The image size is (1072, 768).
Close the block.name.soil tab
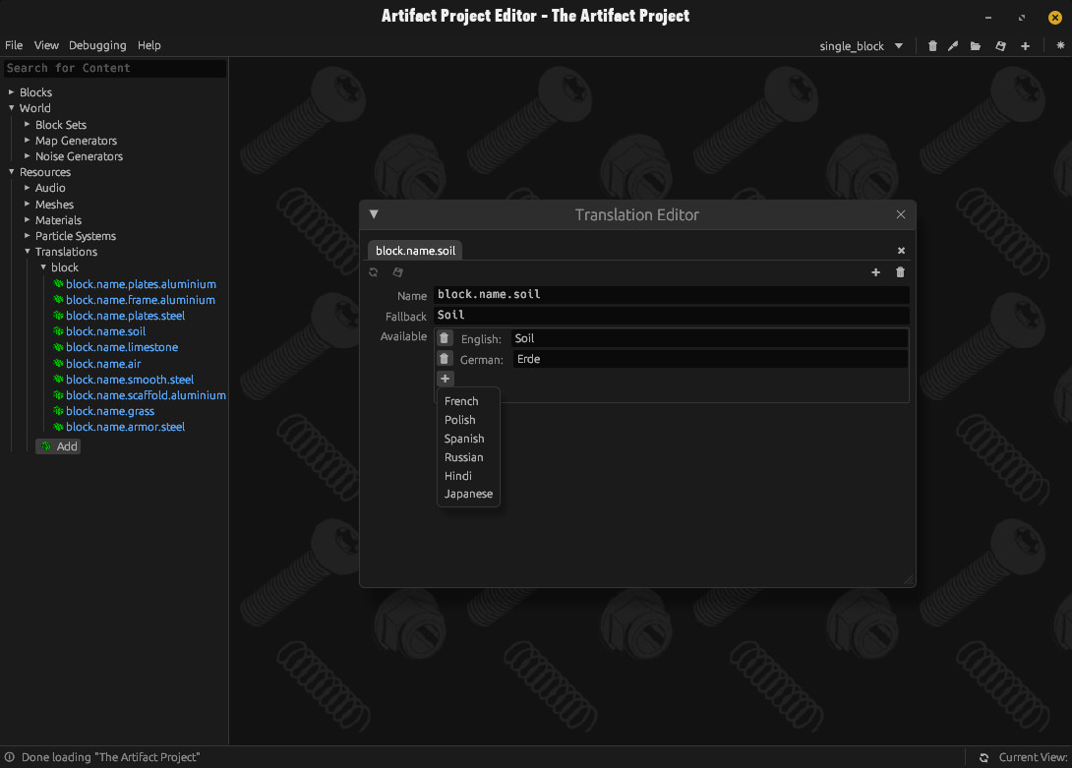click(x=901, y=251)
